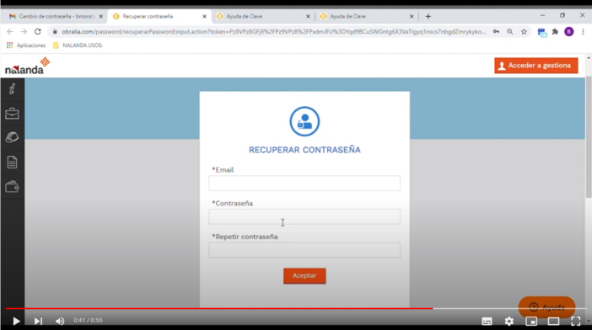Go forward in the browser
This screenshot has width=592, height=330.
[x=24, y=32]
